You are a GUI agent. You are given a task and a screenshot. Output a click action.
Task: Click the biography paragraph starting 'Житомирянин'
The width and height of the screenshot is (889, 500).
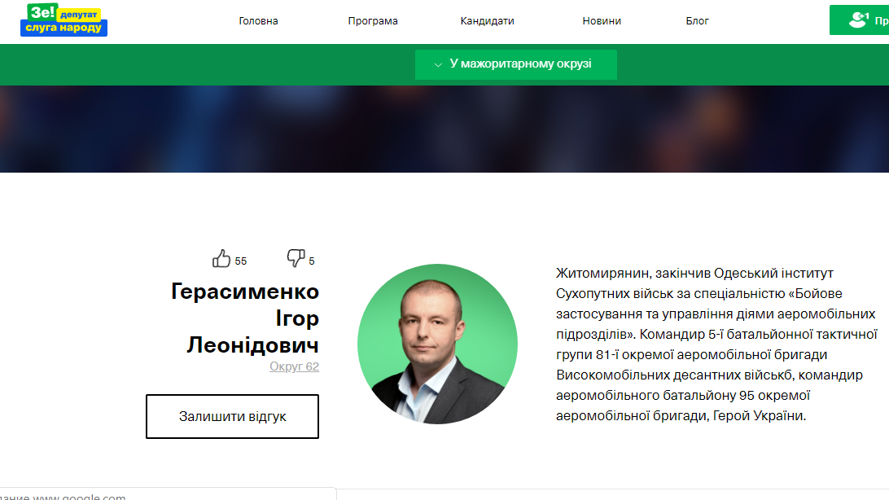[716, 344]
